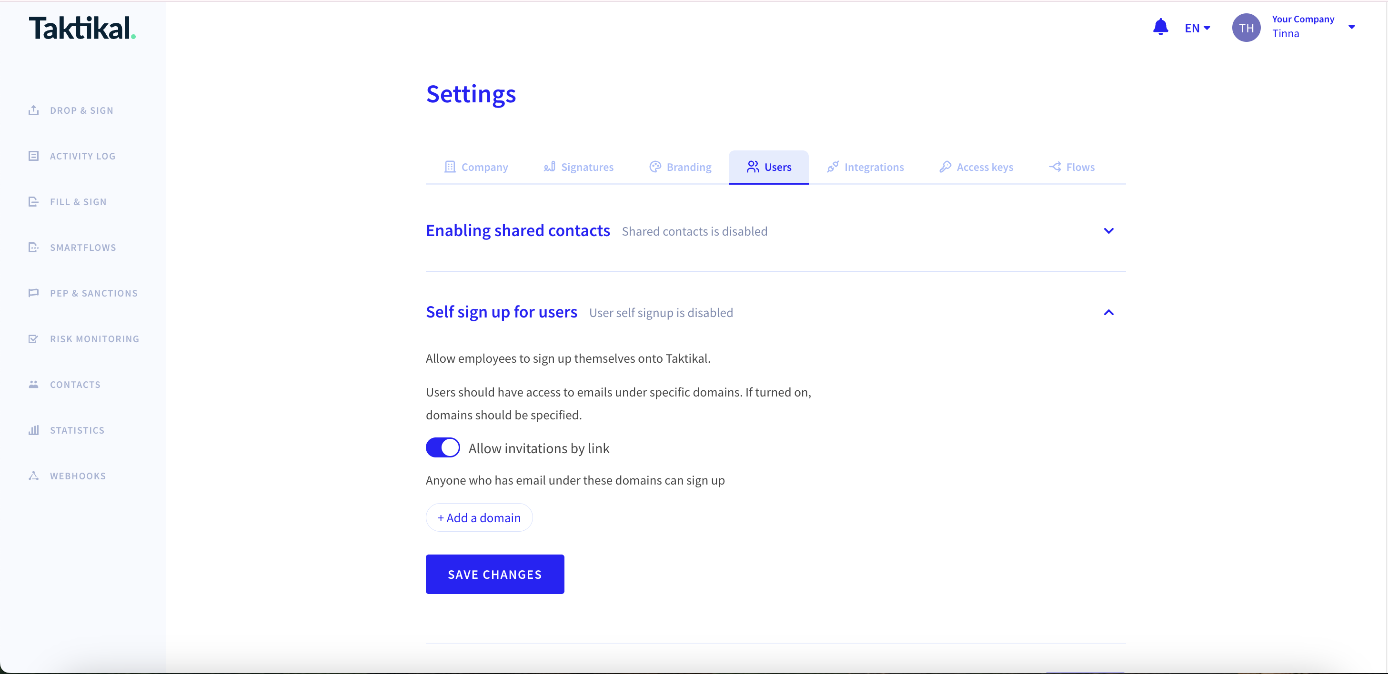
Task: Click the Webhooks sidebar icon
Action: click(33, 476)
